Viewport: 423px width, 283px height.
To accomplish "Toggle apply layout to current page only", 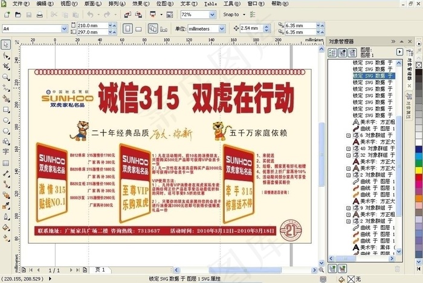I will point(164,28).
